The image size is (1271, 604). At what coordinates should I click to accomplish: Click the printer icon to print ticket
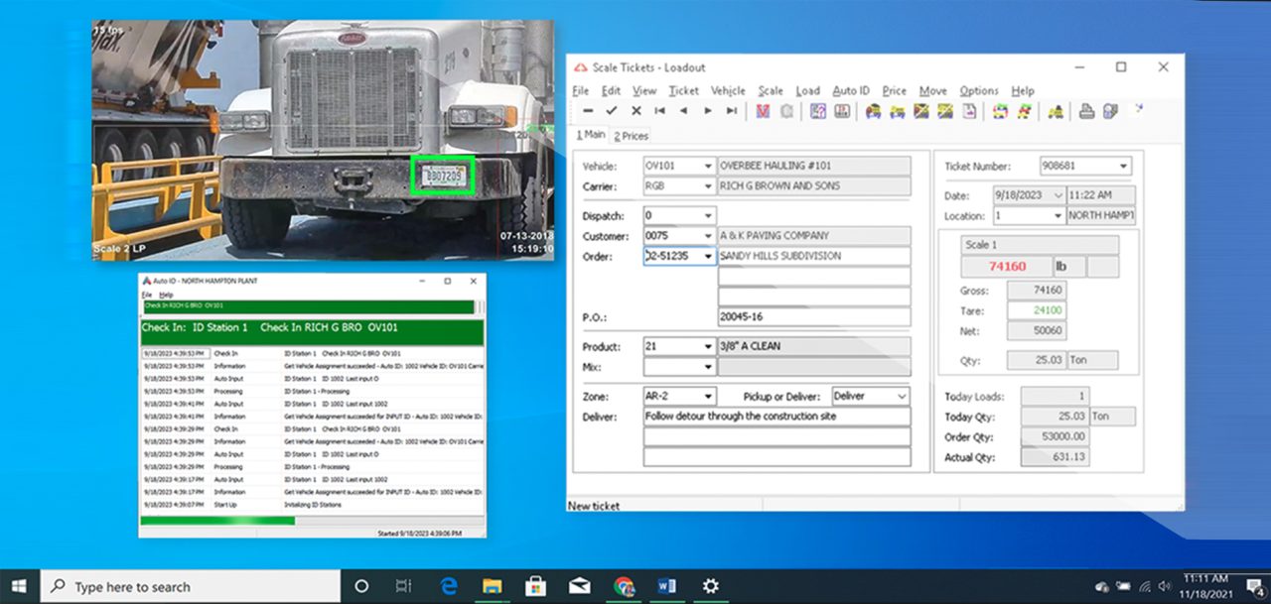tap(1087, 111)
